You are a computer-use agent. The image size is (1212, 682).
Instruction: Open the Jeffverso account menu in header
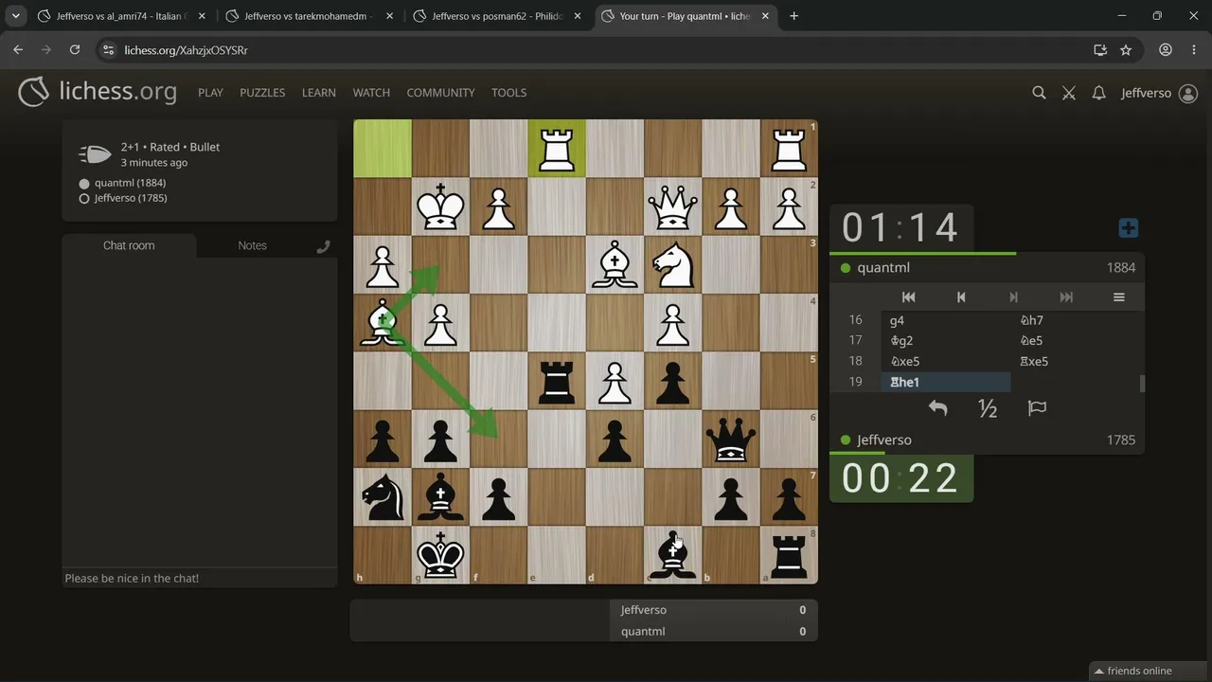tap(1159, 93)
